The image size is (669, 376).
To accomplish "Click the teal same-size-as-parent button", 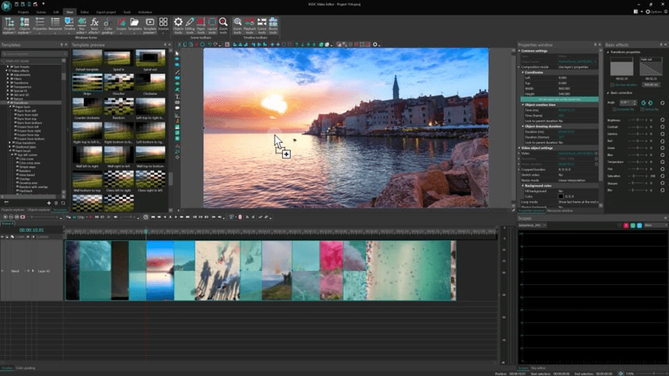I will [x=559, y=99].
